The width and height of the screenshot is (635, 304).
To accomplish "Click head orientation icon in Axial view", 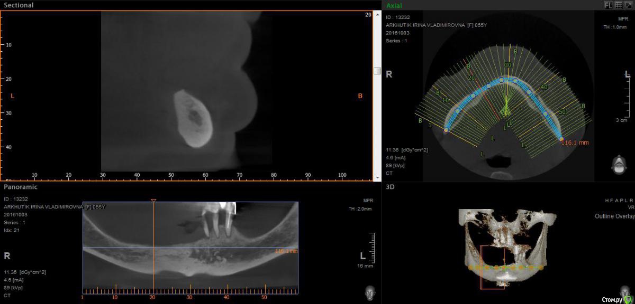I will tap(618, 164).
